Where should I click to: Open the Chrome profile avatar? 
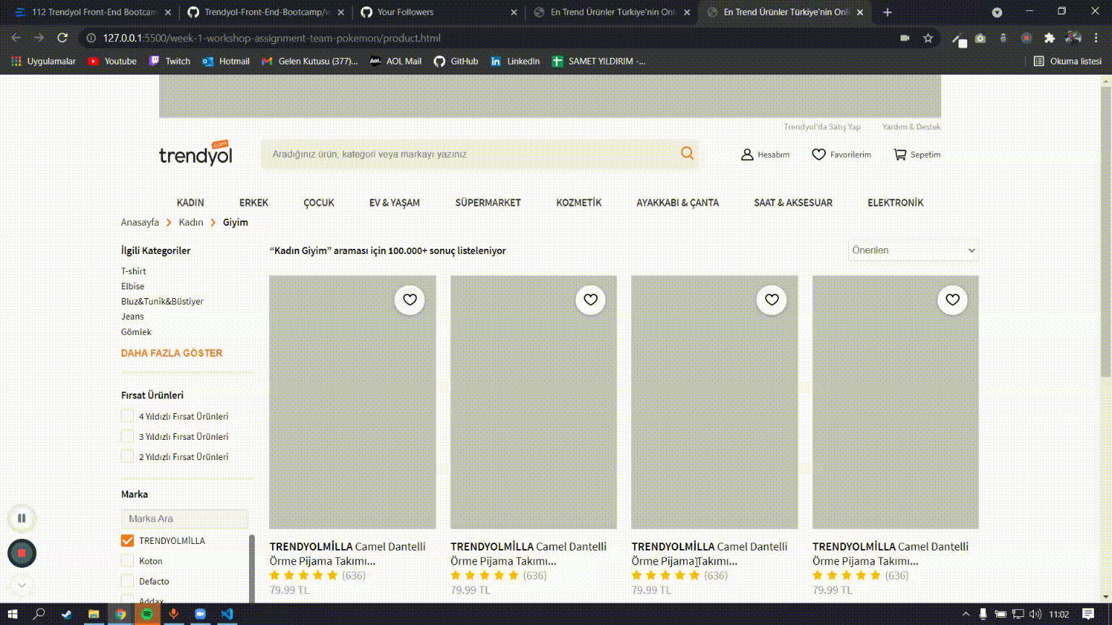pyautogui.click(x=1074, y=38)
